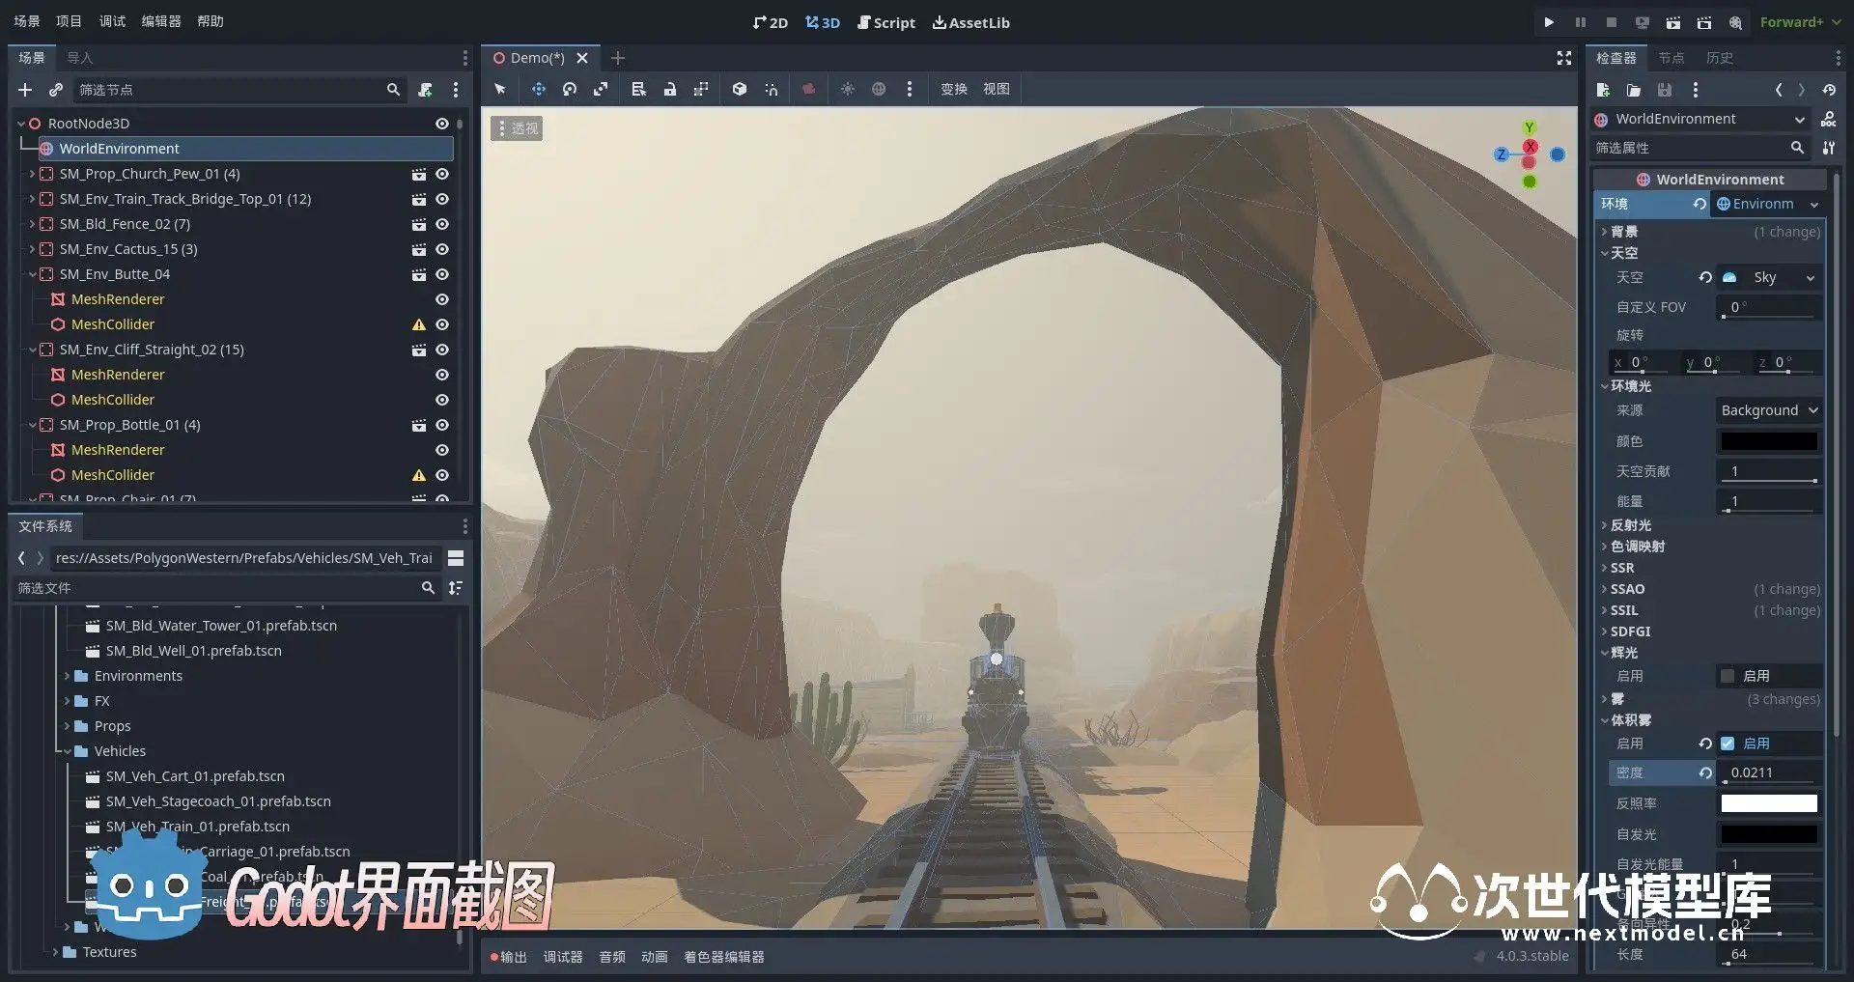Image resolution: width=1854 pixels, height=982 pixels.
Task: Open the ambient light source Background dropdown
Action: (1769, 410)
